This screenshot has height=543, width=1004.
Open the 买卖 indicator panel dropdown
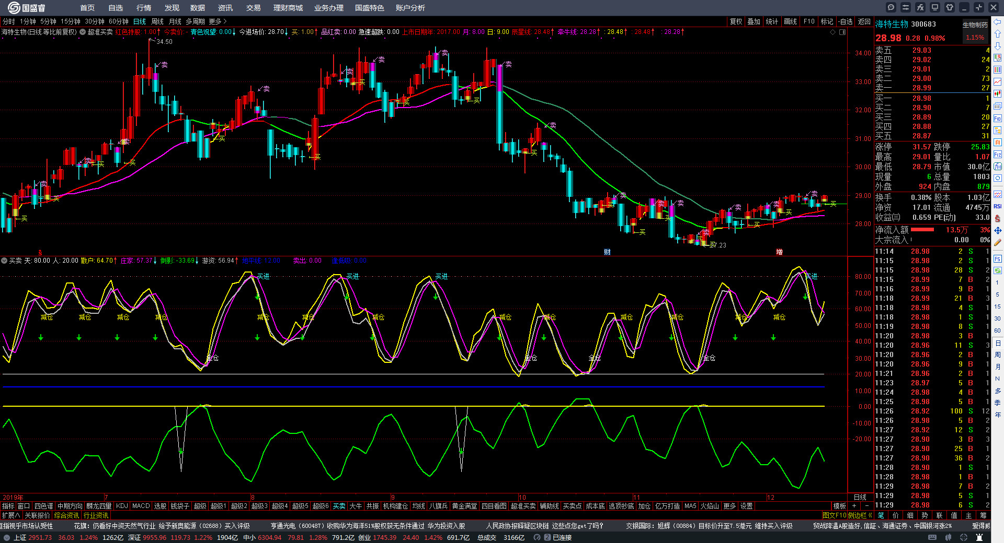tap(4, 261)
